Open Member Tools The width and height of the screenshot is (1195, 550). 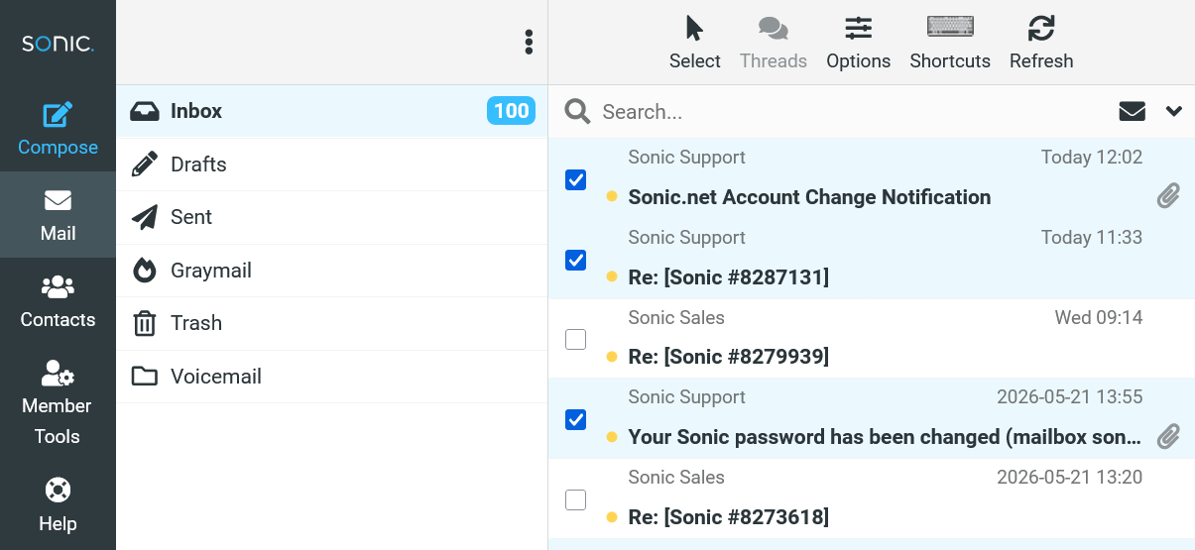[x=58, y=402]
